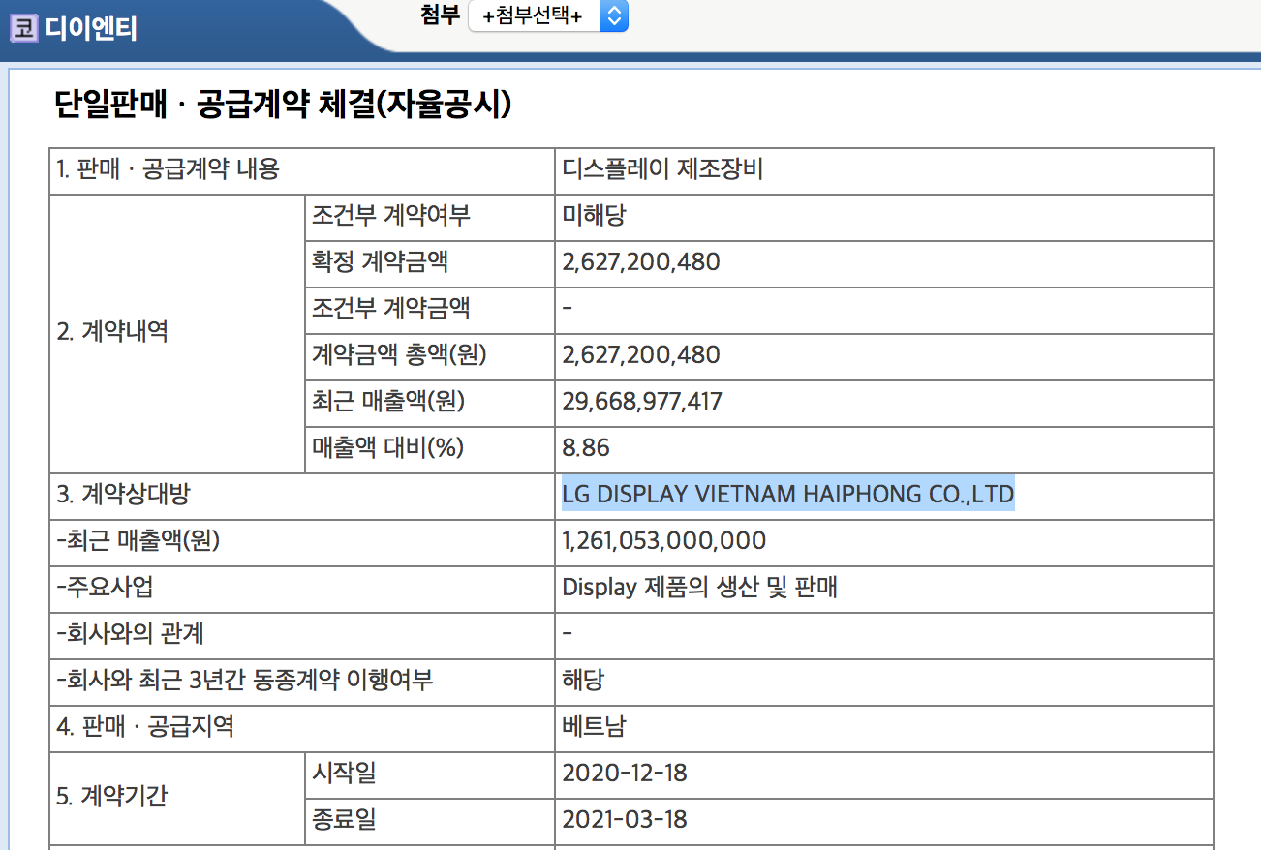Select the 단일판매ㆍ공급계약 체결(자율공시) heading
Image resolution: width=1261 pixels, height=850 pixels.
[283, 105]
